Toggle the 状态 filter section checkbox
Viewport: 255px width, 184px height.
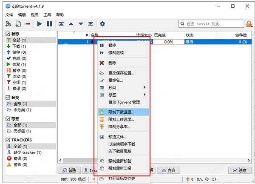click(x=8, y=34)
